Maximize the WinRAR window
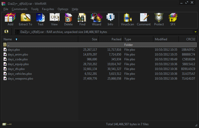The width and height of the screenshot is (199, 128). click(187, 3)
